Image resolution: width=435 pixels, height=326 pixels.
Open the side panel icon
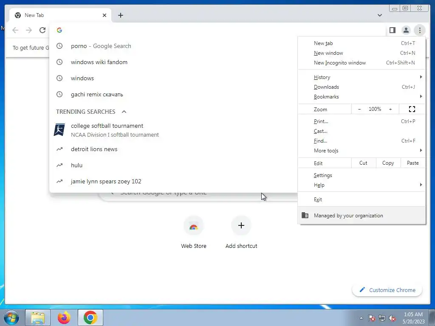(392, 30)
